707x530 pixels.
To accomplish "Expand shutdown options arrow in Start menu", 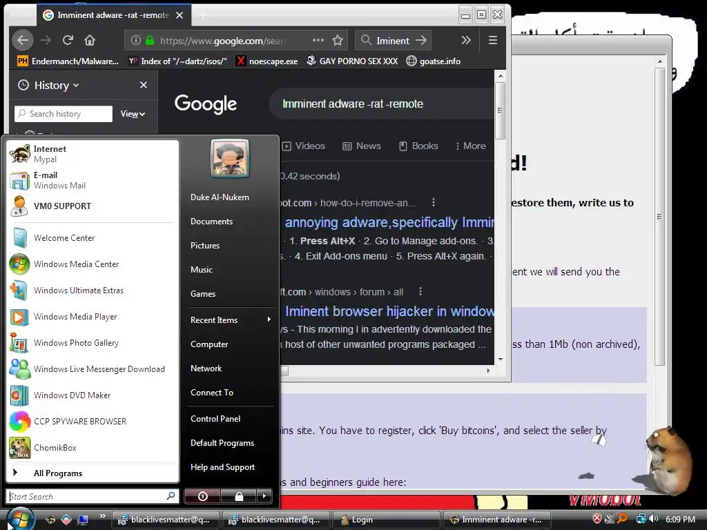I will [x=264, y=496].
